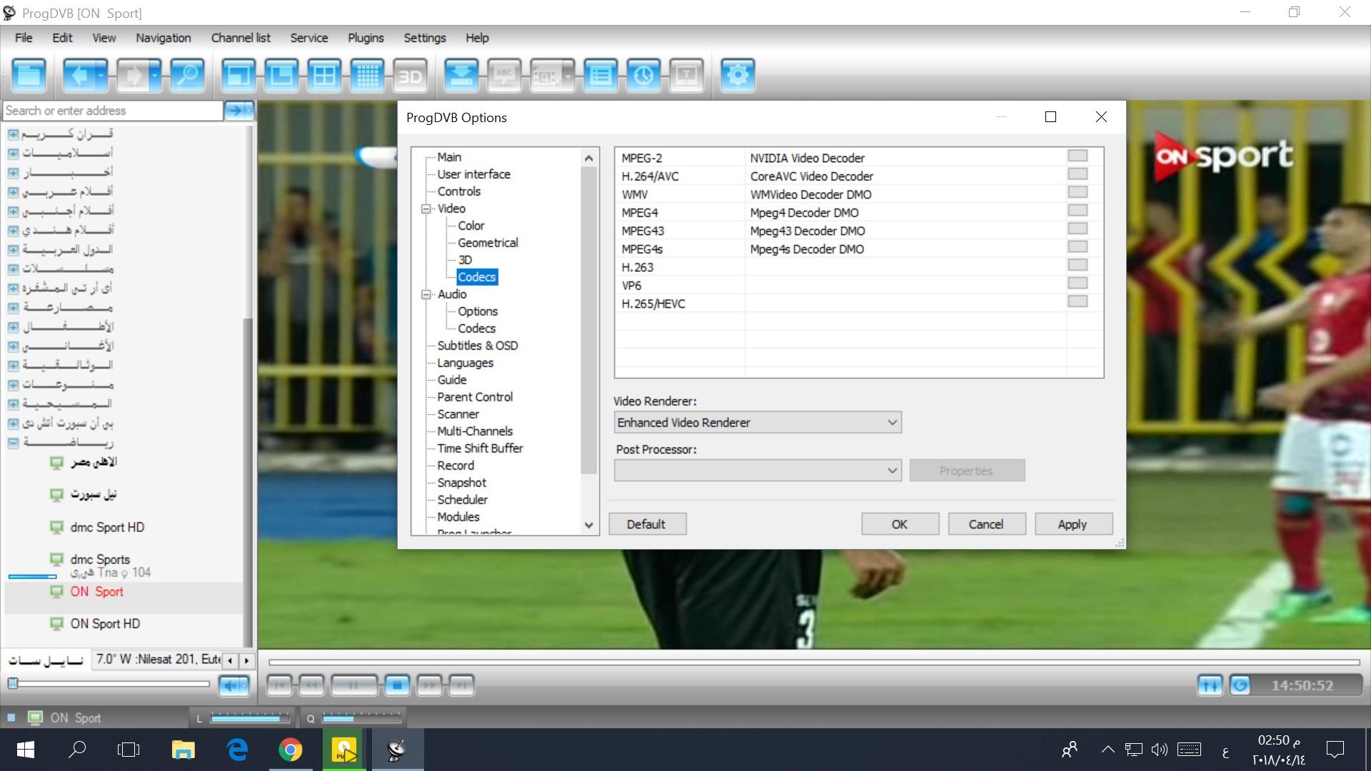Select Subtitles & OSD in options tree
This screenshot has height=771, width=1371.
pos(478,346)
